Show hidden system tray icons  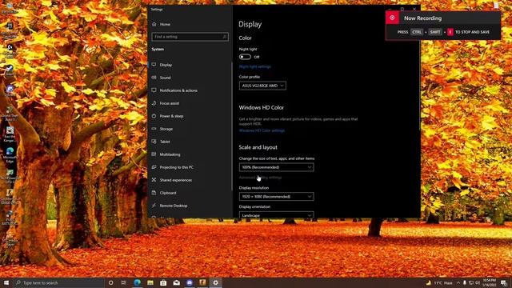(x=458, y=282)
